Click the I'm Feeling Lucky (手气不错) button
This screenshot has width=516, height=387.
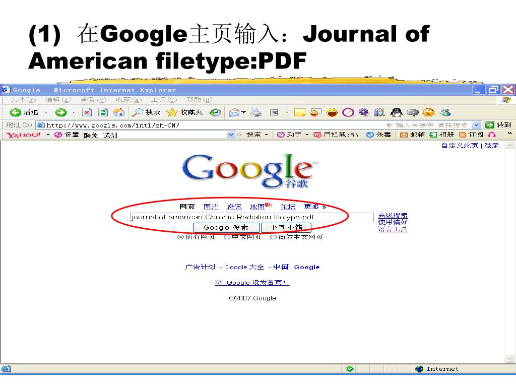(x=286, y=228)
